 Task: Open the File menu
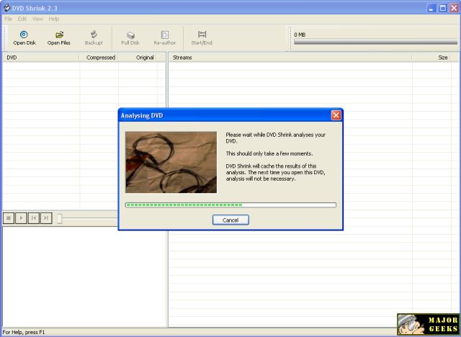click(8, 19)
